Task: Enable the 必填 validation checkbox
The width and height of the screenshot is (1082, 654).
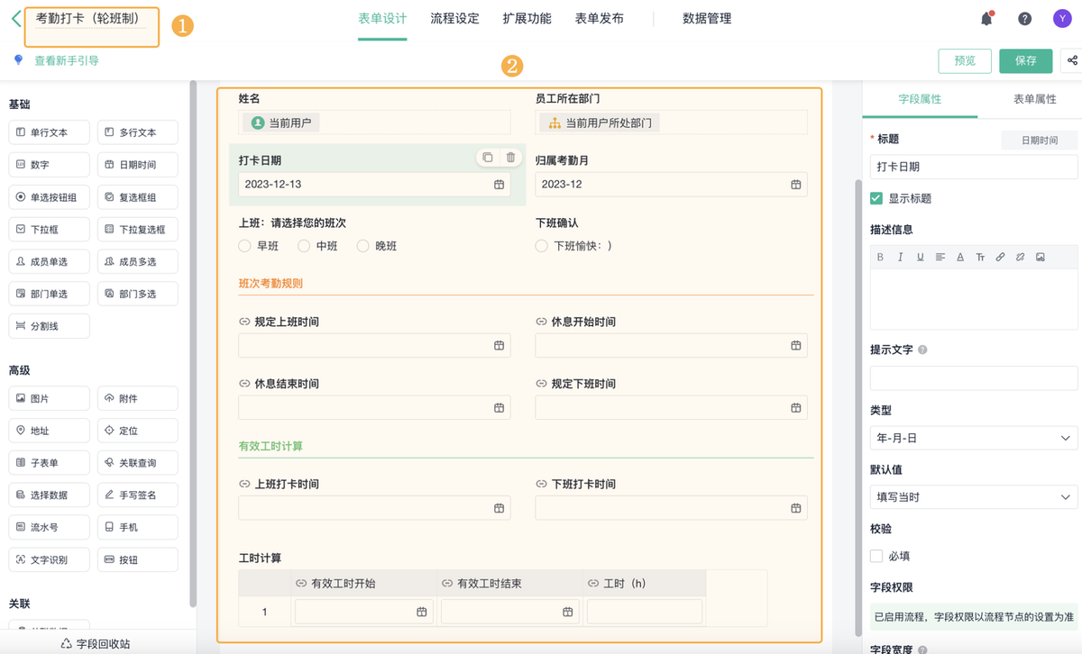Action: click(x=876, y=556)
